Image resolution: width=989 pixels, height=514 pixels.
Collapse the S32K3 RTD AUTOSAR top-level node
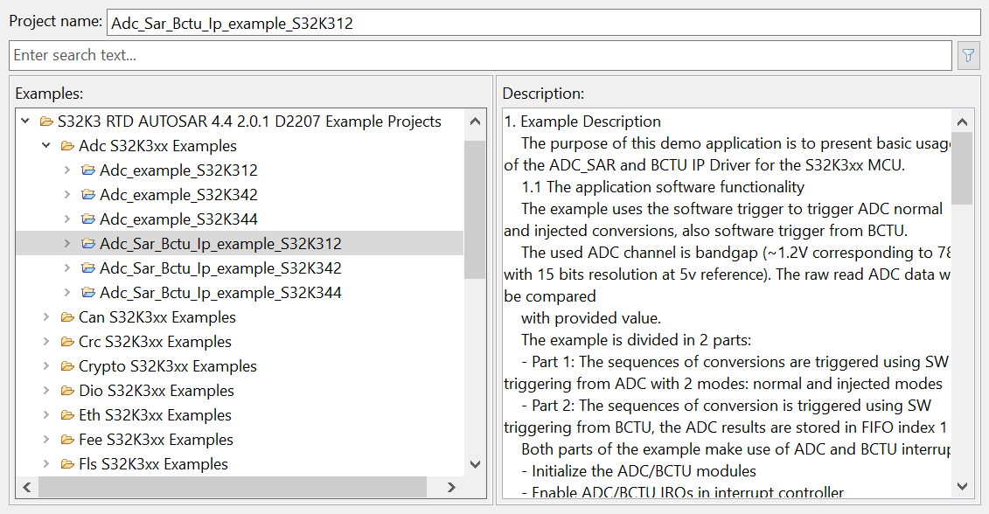click(24, 121)
